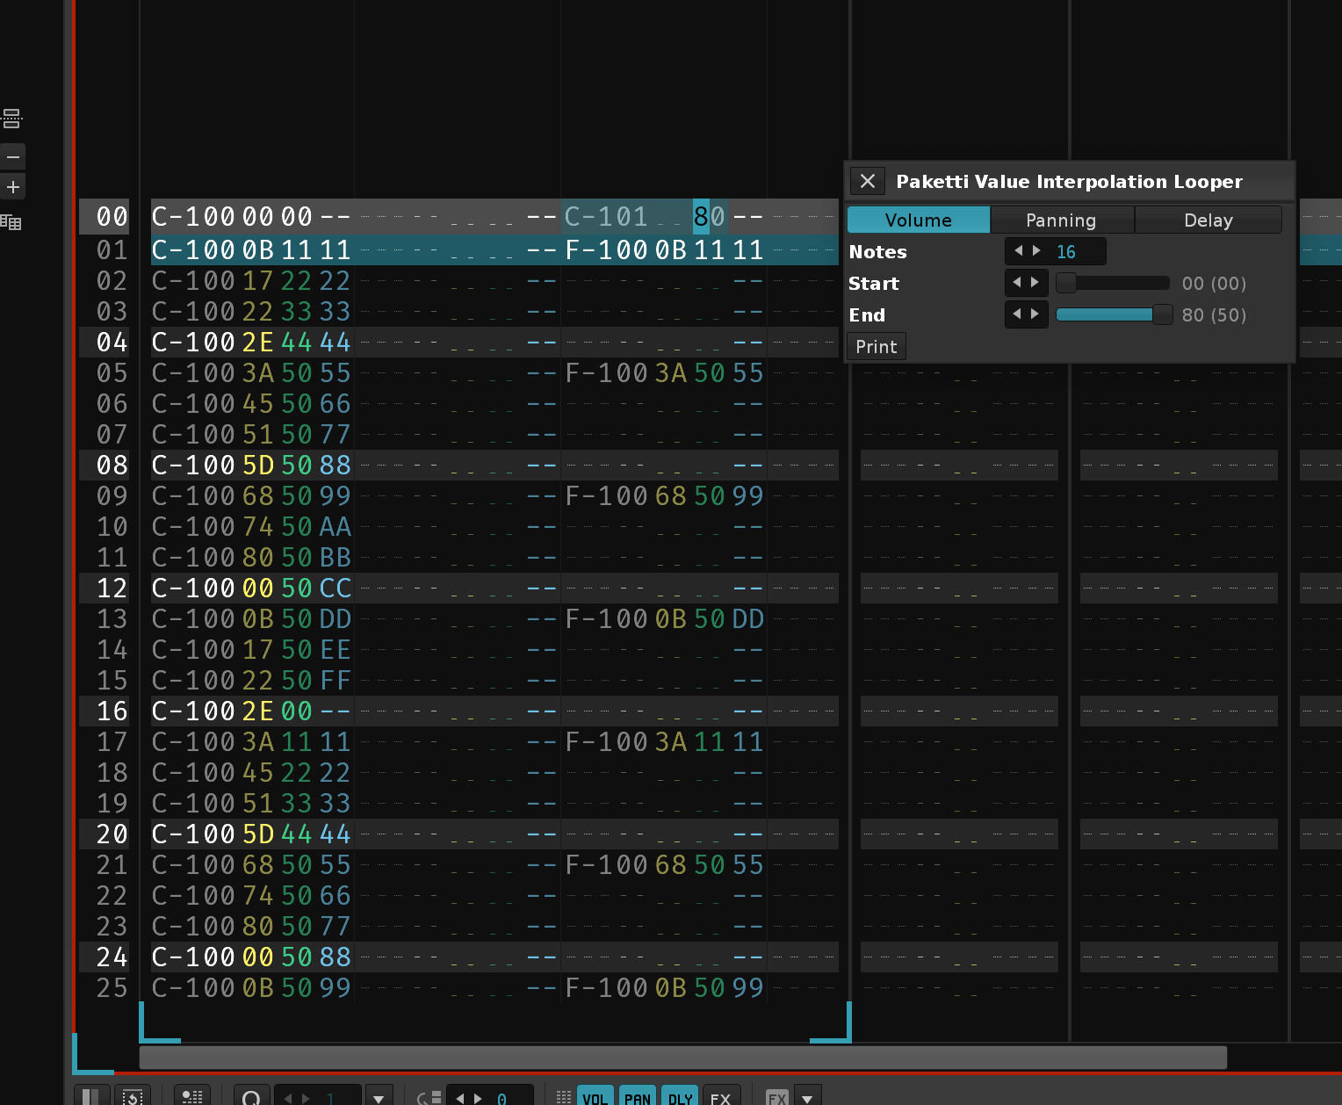Viewport: 1342px width, 1105px height.
Task: Click the pattern split icon above minus button
Action: tap(12, 119)
